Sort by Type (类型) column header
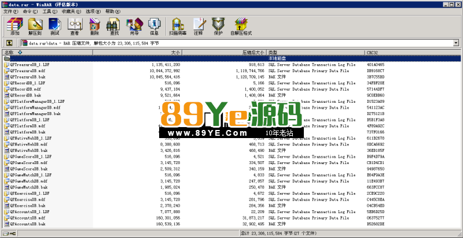This screenshot has height=238, width=463. [x=315, y=53]
